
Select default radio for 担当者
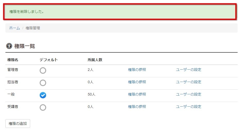pos(43,83)
